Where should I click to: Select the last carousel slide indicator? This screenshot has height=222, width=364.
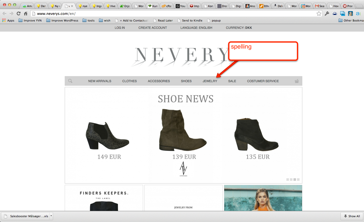click(298, 180)
